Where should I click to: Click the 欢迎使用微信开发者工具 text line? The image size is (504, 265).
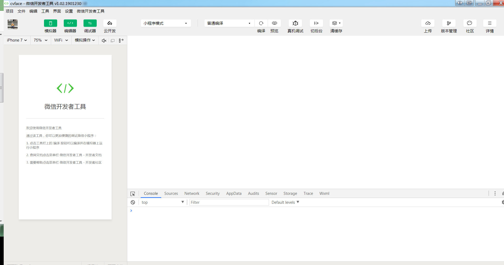tap(44, 128)
